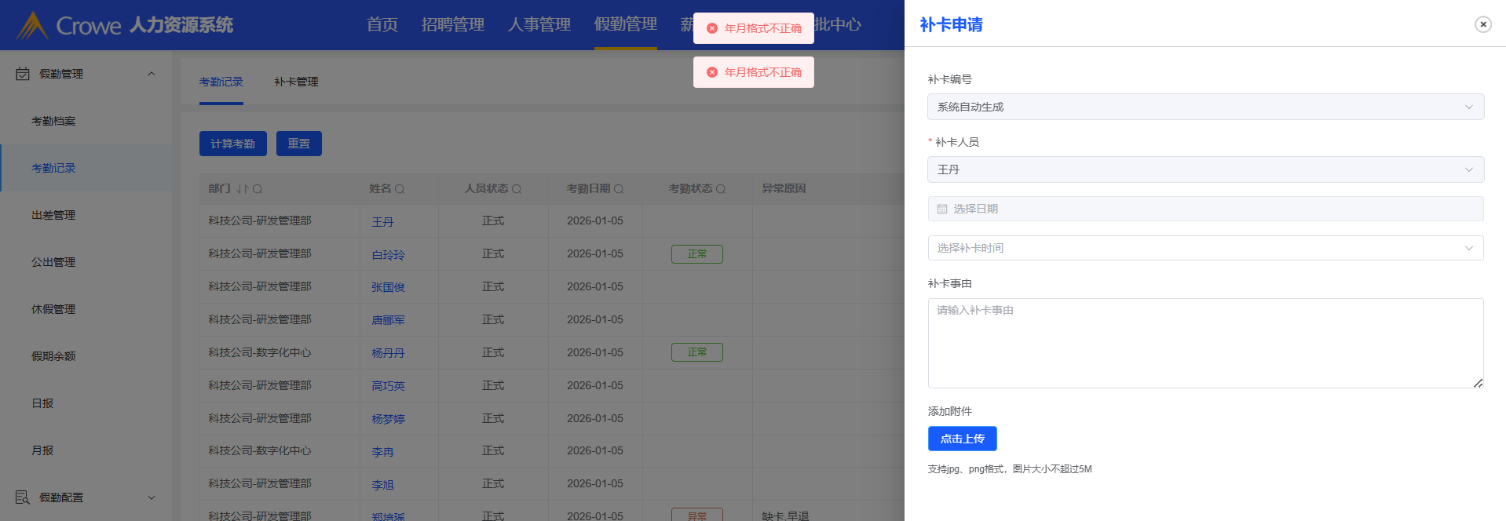Click the 补卡人员 dropdown arrow
Image resolution: width=1506 pixels, height=521 pixels.
pos(1468,169)
